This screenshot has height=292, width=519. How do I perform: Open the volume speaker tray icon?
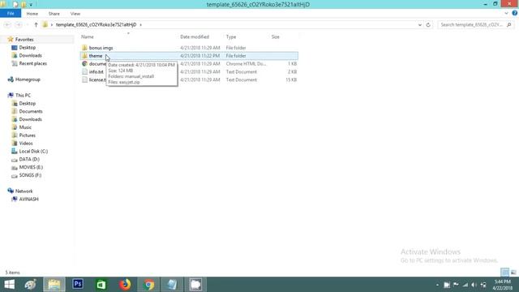click(x=474, y=285)
